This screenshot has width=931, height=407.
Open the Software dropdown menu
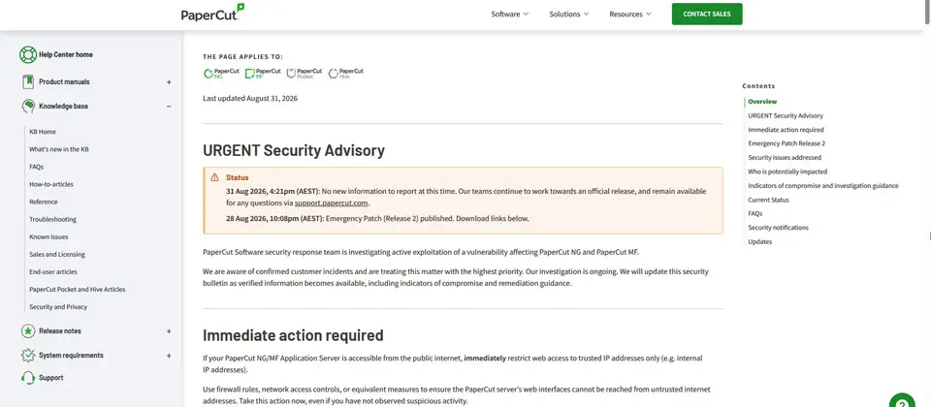pos(509,15)
